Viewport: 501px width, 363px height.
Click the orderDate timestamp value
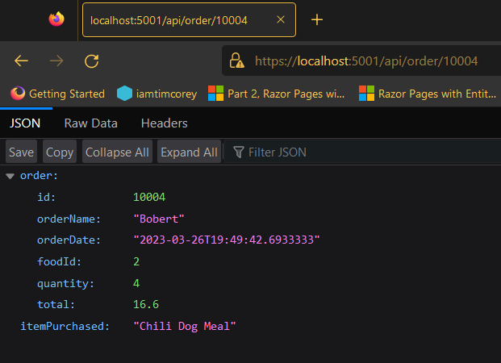[227, 240]
